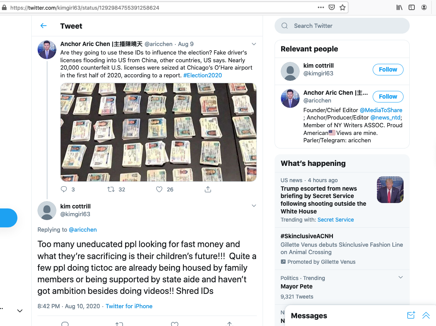The image size is (436, 326).
Task: Click the Search Twitter field
Action: tap(342, 26)
